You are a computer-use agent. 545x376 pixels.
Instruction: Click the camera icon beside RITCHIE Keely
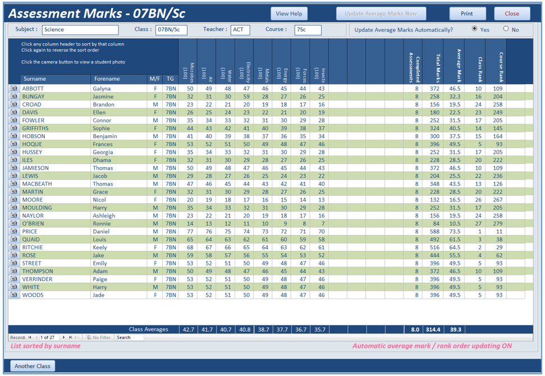click(14, 247)
